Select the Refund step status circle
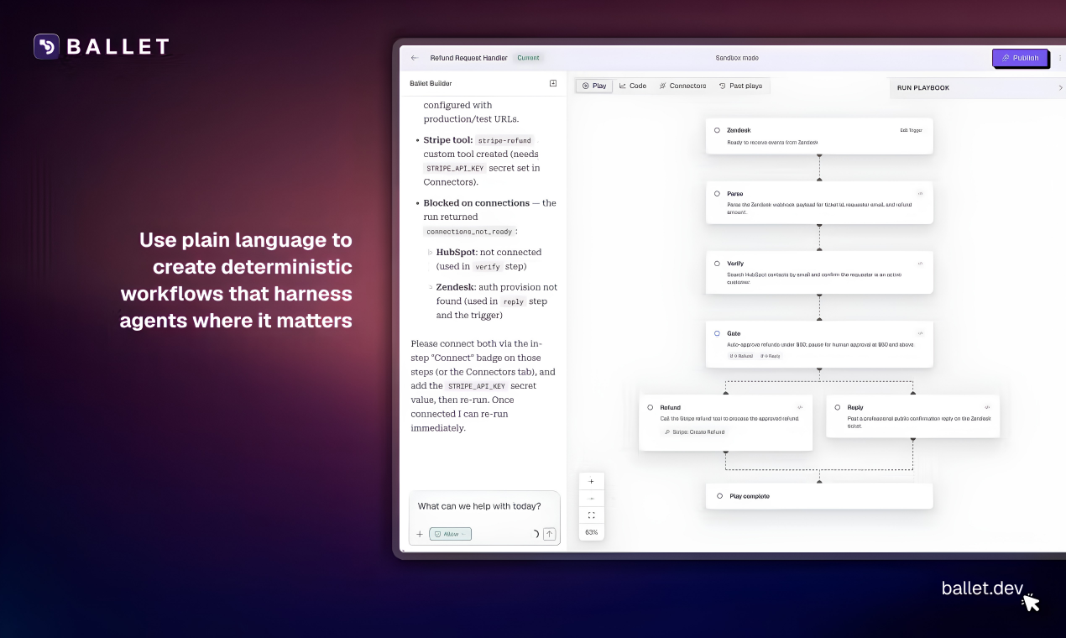The width and height of the screenshot is (1066, 638). [651, 407]
